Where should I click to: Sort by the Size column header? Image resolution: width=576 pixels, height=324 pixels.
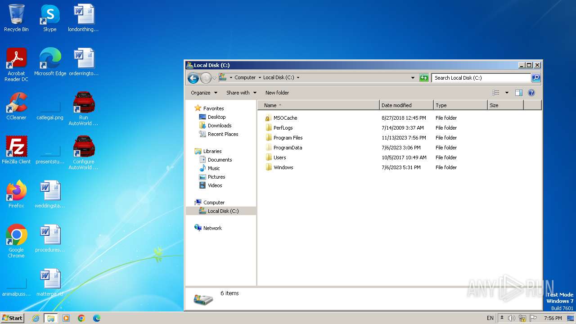point(505,105)
